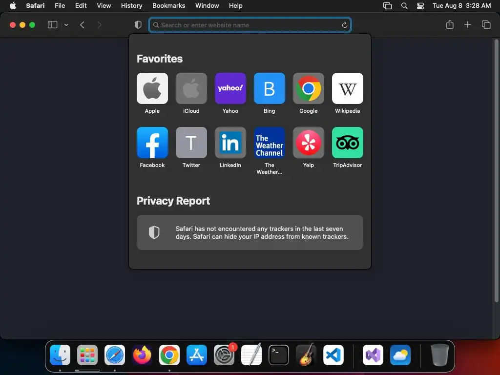Screen dimensions: 500x375
Task: Click the vertical scrollbar of the Safari window
Action: click(496, 170)
